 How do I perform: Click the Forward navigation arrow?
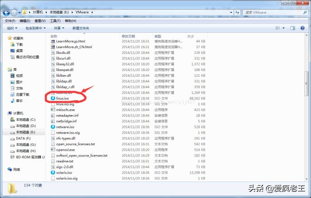tap(14, 13)
